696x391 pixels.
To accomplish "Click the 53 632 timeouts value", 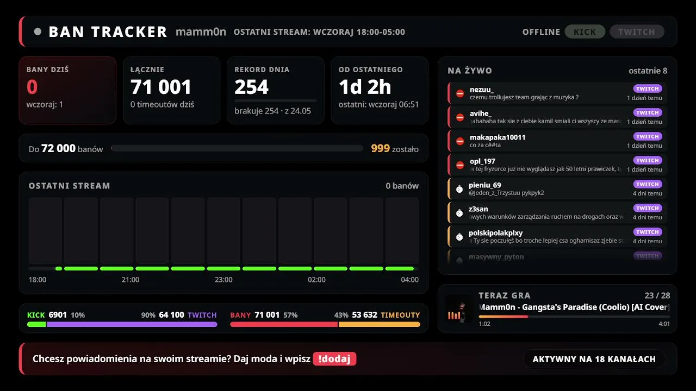I will pyautogui.click(x=364, y=315).
